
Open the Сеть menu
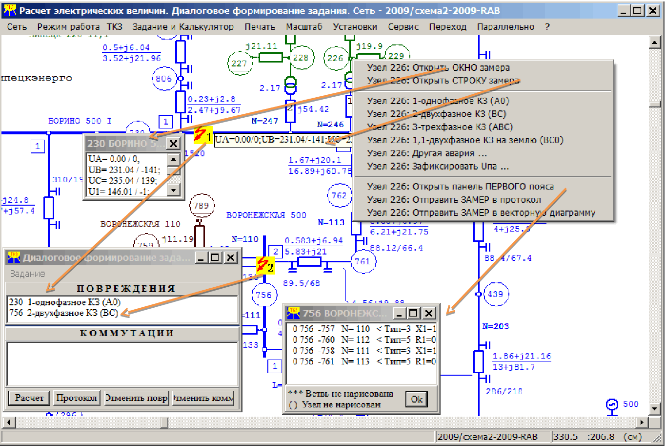click(x=17, y=27)
